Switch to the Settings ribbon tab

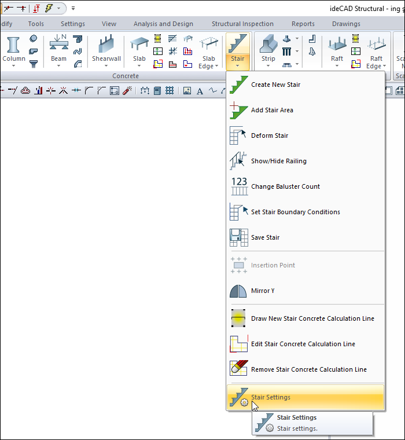(x=73, y=24)
